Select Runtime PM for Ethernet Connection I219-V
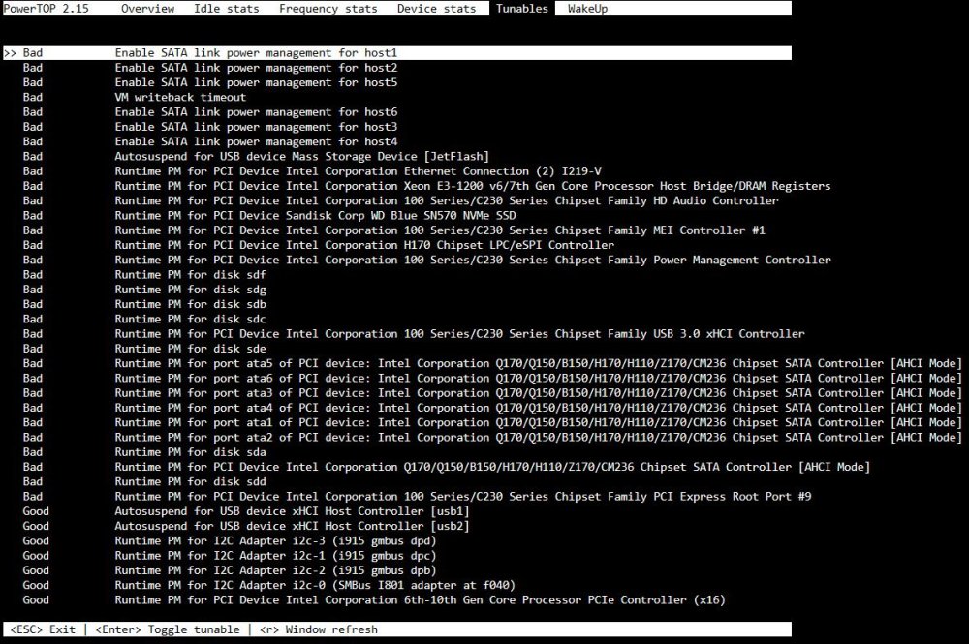 [312, 171]
